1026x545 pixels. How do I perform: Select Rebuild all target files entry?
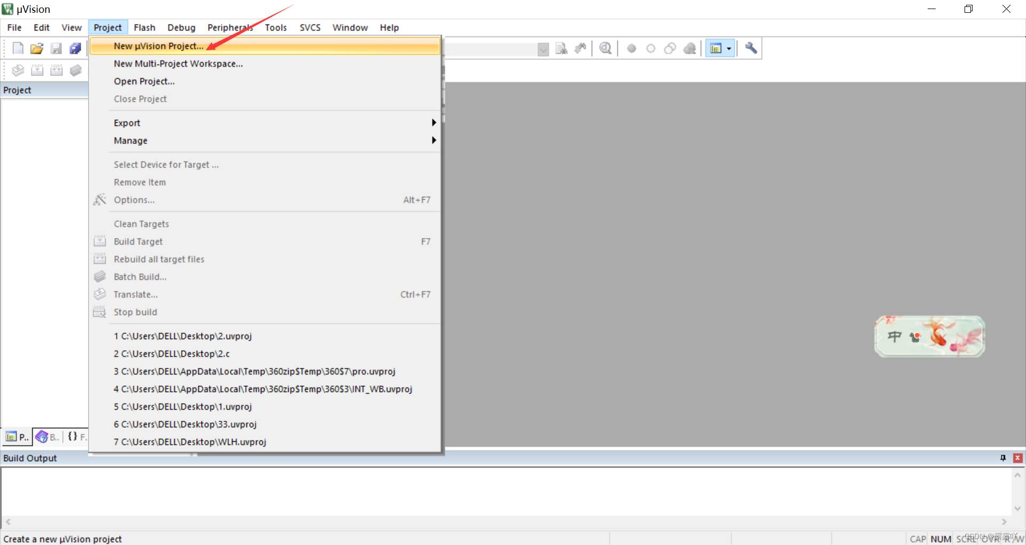(x=265, y=259)
